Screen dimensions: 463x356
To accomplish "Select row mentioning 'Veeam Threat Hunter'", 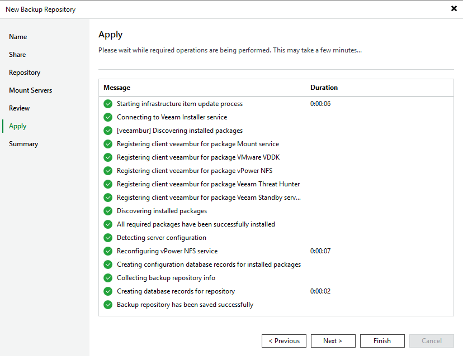I will (276, 184).
